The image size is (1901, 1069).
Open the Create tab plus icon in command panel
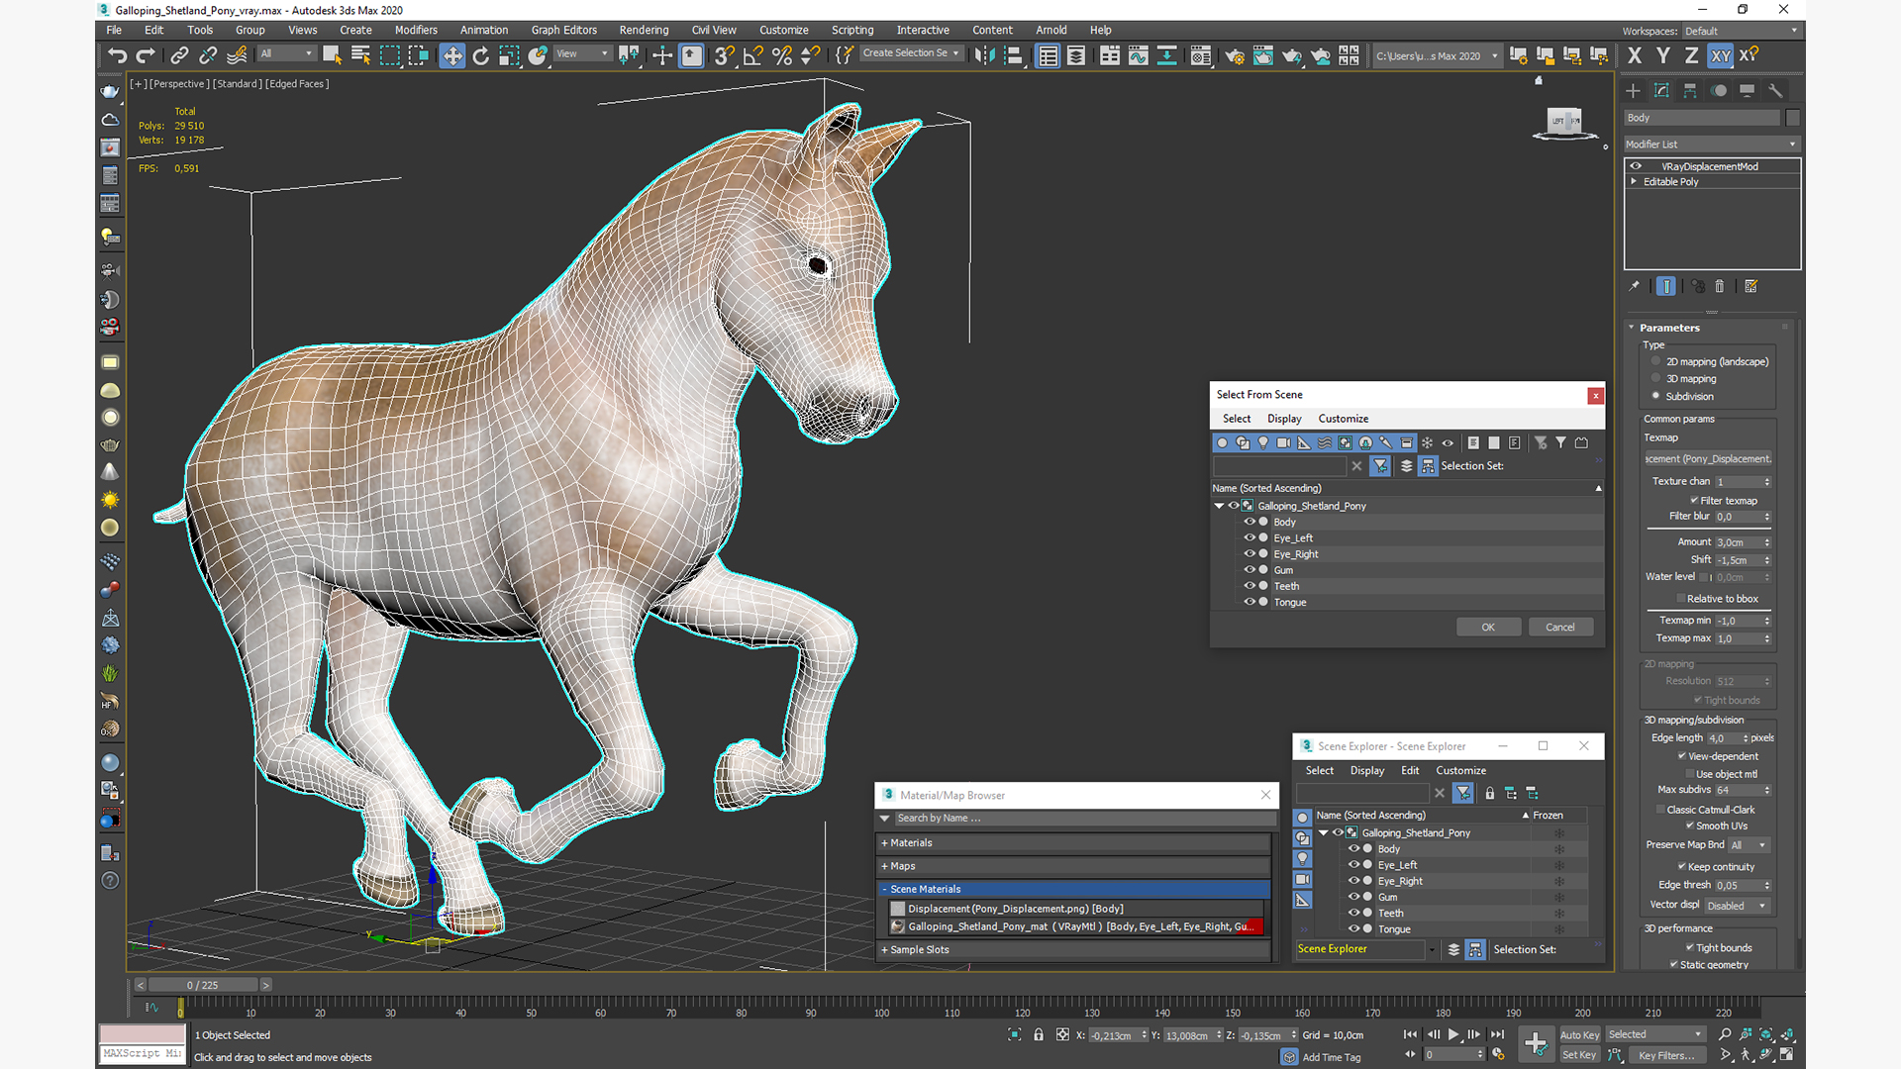coord(1634,90)
